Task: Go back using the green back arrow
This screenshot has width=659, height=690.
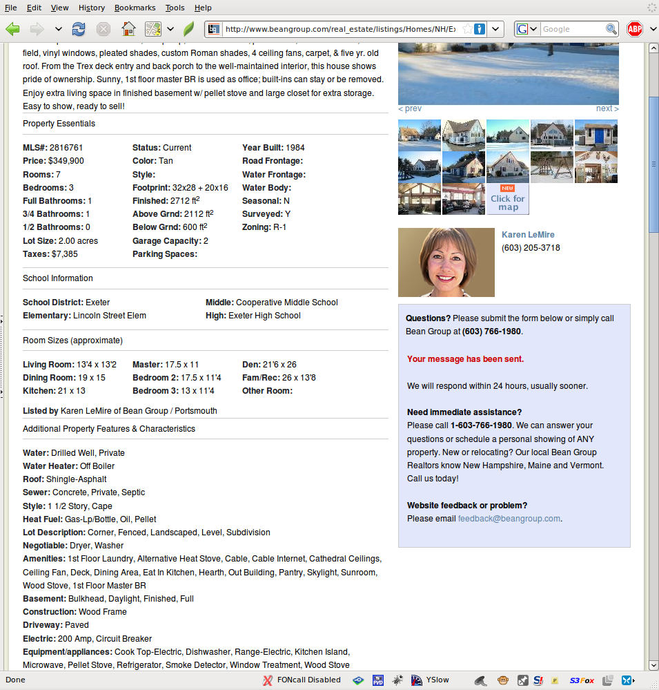Action: pyautogui.click(x=12, y=30)
